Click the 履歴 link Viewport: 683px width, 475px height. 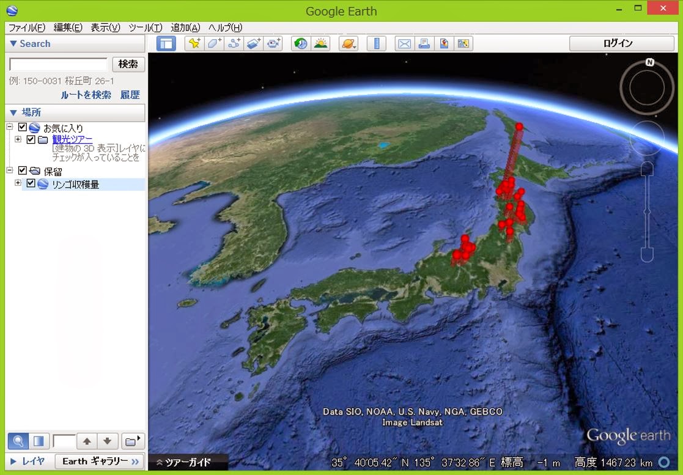coord(130,95)
